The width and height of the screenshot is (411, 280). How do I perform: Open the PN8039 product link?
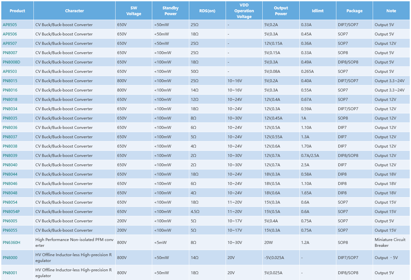(10, 156)
